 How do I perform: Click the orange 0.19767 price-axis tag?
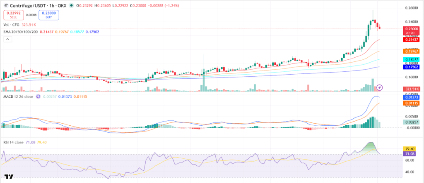point(410,51)
